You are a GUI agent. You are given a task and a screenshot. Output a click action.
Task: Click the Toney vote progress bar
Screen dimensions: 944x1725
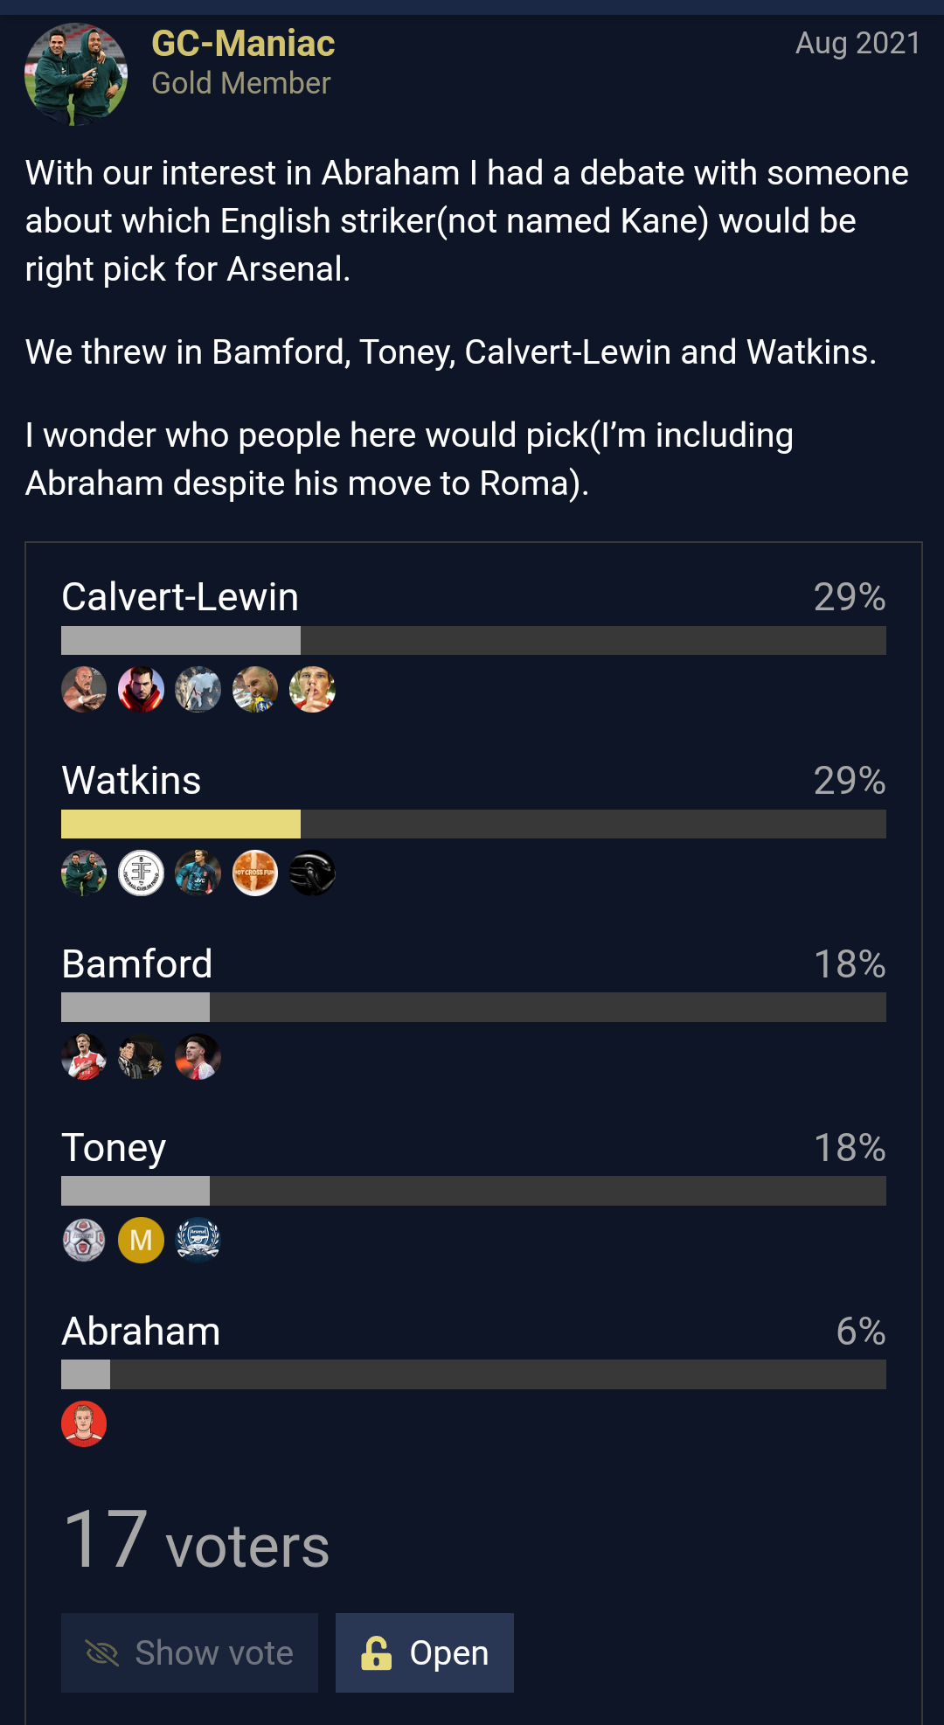tap(474, 1191)
